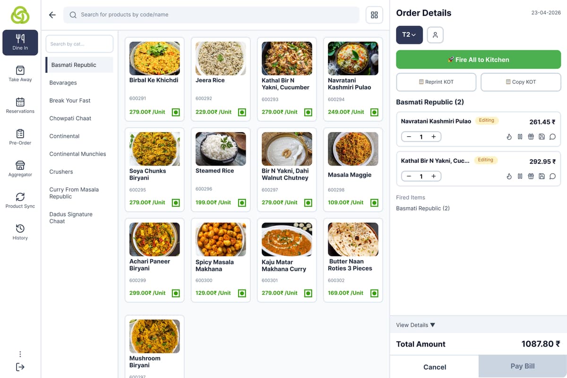
Task: Click the gift icon on Kathal Bir N Yakni
Action: pos(531,176)
